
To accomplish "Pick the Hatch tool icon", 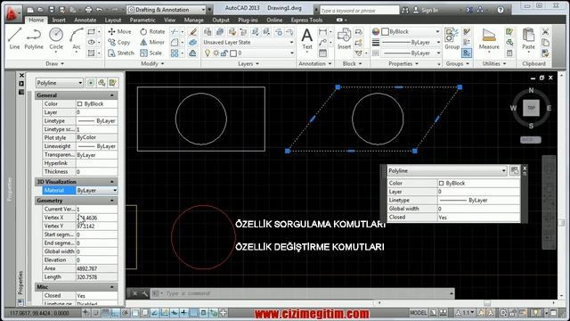I will [x=91, y=53].
